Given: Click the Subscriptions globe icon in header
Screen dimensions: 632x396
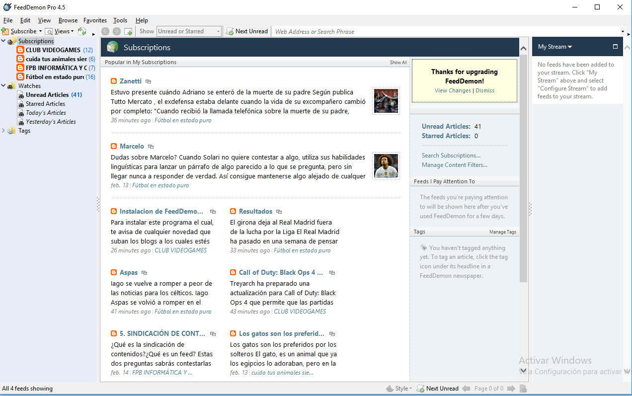Looking at the screenshot, I should click(113, 47).
